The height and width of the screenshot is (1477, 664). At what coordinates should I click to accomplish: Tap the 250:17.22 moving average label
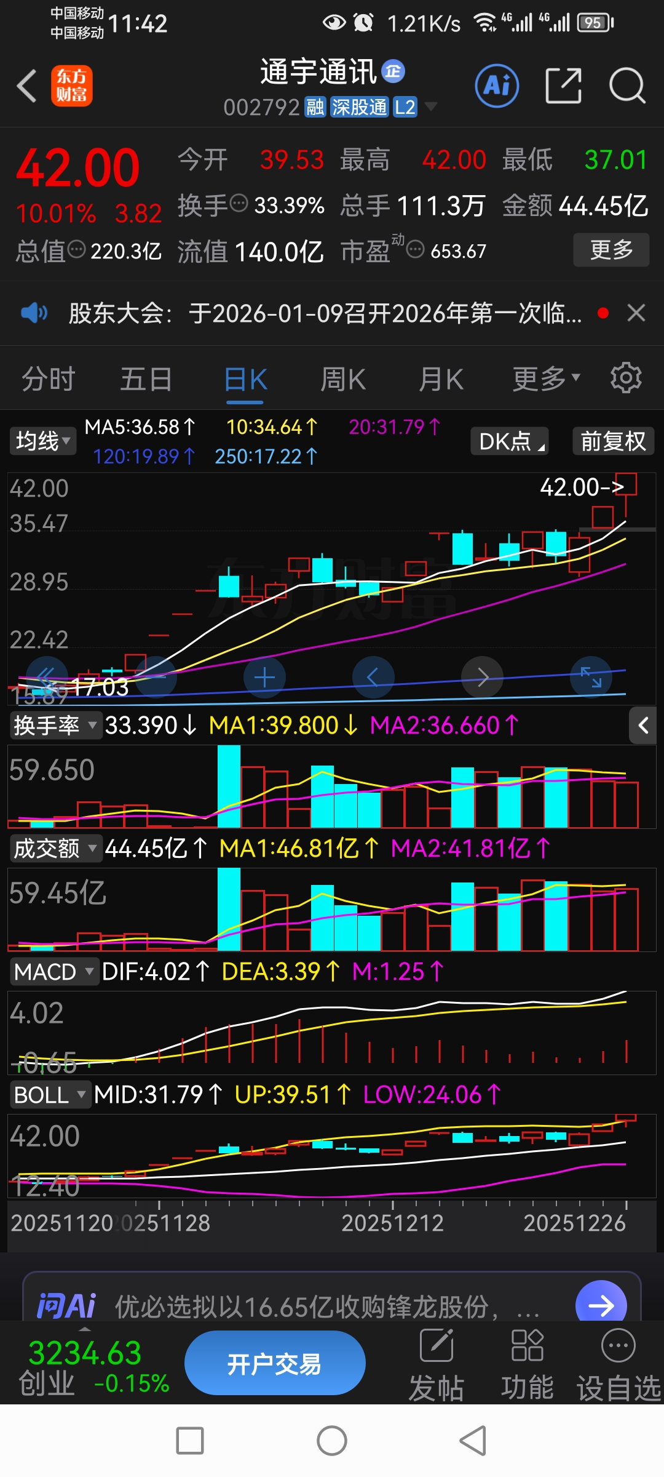click(x=266, y=456)
